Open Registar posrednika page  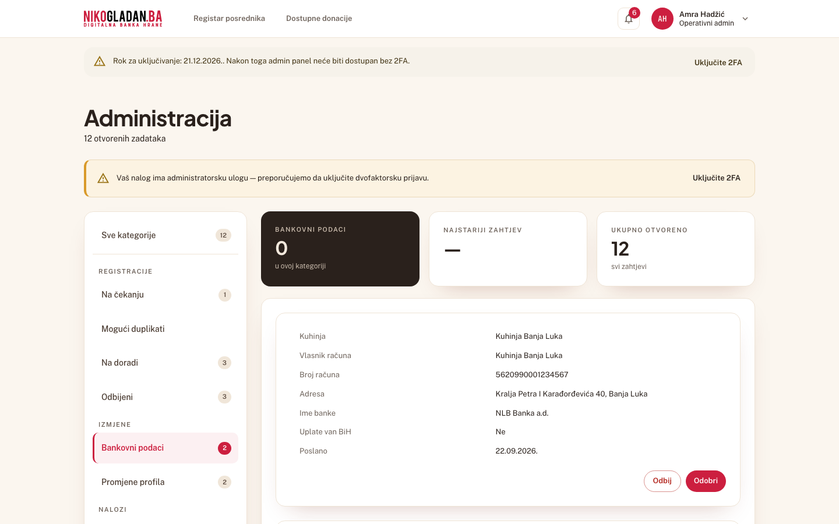point(229,19)
